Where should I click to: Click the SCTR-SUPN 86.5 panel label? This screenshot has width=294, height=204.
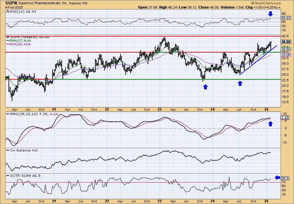tap(25, 176)
